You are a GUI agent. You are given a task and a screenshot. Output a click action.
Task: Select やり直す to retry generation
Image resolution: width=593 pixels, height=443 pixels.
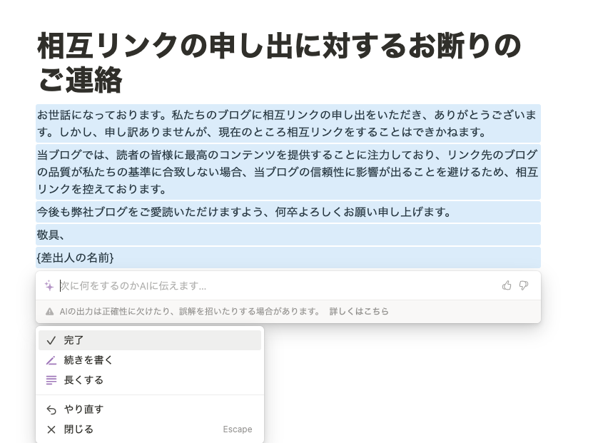pyautogui.click(x=150, y=409)
